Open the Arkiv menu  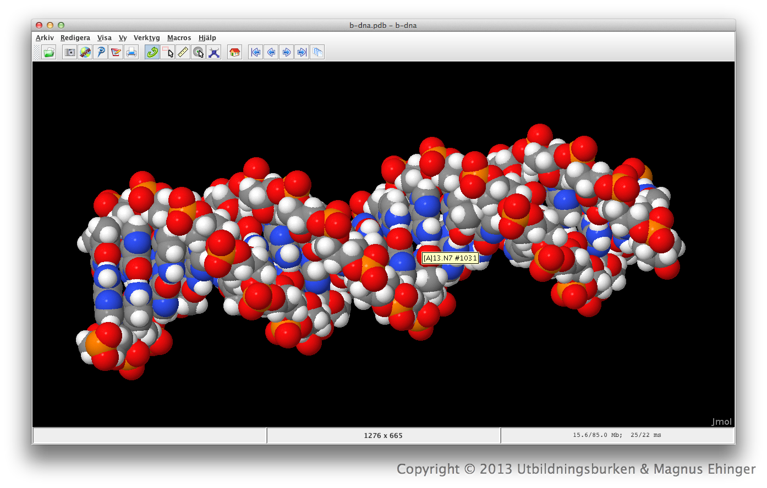(x=45, y=38)
